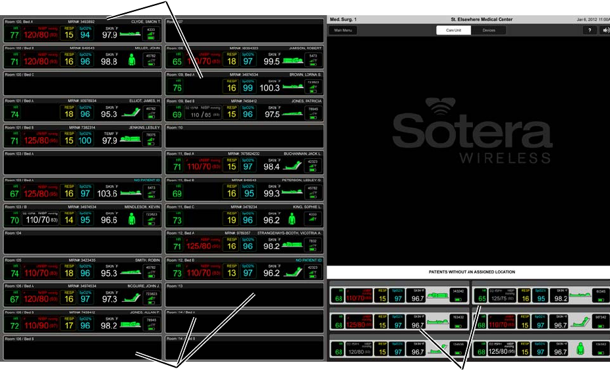Select the empty Room 110 tile
Viewport: 610px width, 371px height.
pos(244,136)
